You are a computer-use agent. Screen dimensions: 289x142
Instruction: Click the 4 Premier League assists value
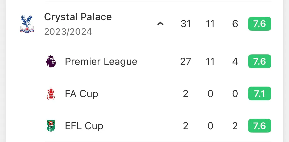coord(235,61)
